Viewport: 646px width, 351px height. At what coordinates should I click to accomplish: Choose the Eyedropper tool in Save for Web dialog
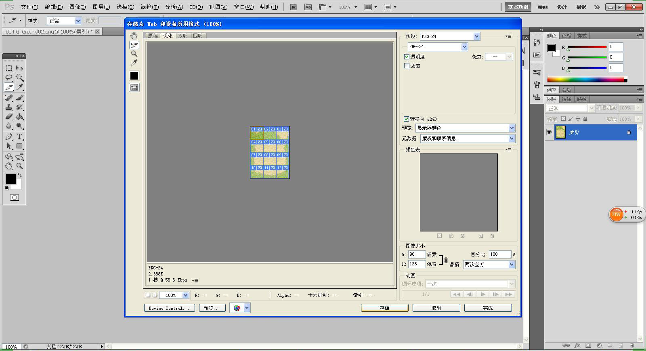134,63
